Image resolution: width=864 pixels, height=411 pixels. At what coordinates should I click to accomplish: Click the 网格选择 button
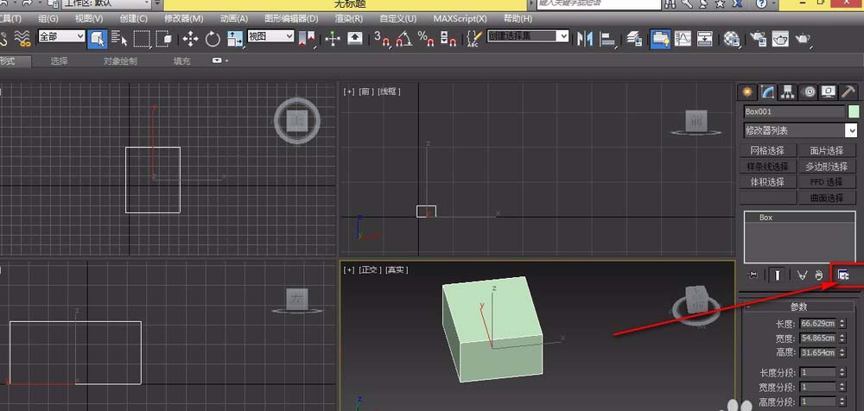click(767, 150)
